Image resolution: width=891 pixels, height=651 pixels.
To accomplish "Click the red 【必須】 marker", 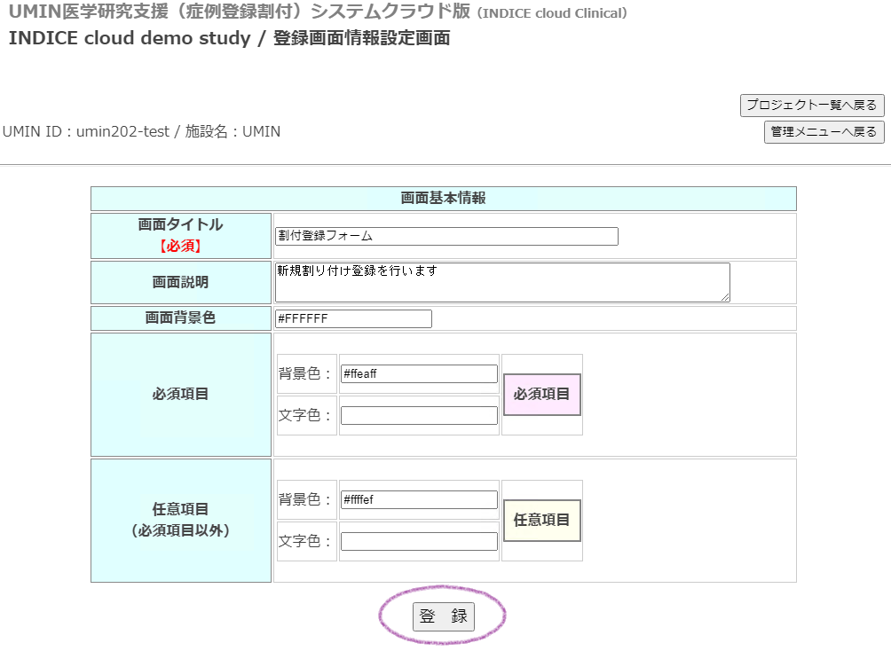I will click(181, 246).
